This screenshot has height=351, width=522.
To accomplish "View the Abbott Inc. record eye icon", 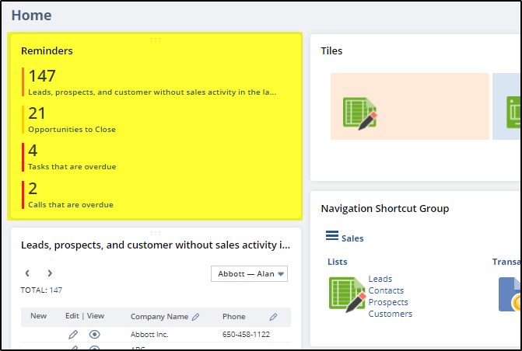I will 95,335.
